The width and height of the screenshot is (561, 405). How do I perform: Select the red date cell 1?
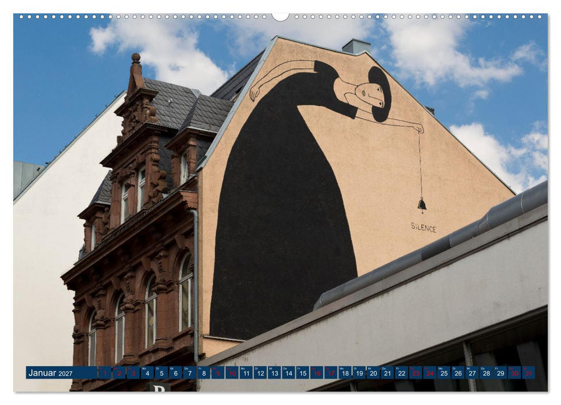click(105, 373)
